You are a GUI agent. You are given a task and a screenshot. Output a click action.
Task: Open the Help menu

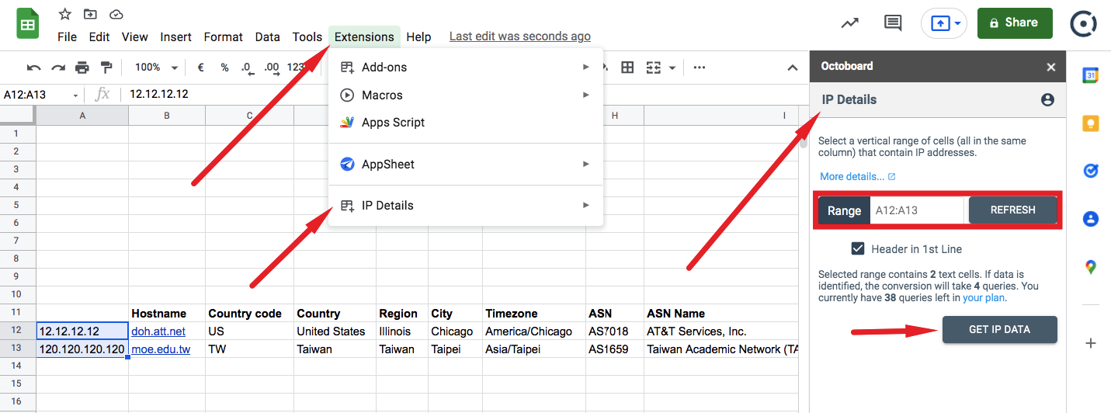tap(418, 36)
